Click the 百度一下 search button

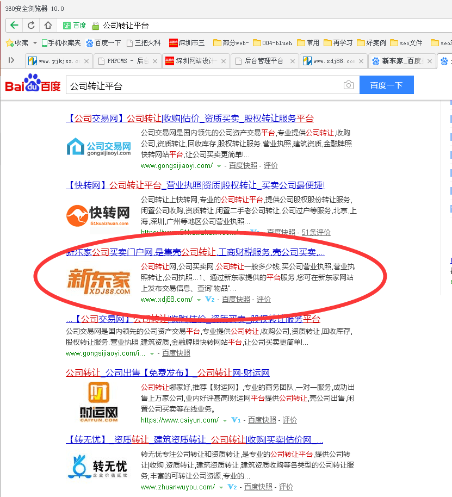386,85
